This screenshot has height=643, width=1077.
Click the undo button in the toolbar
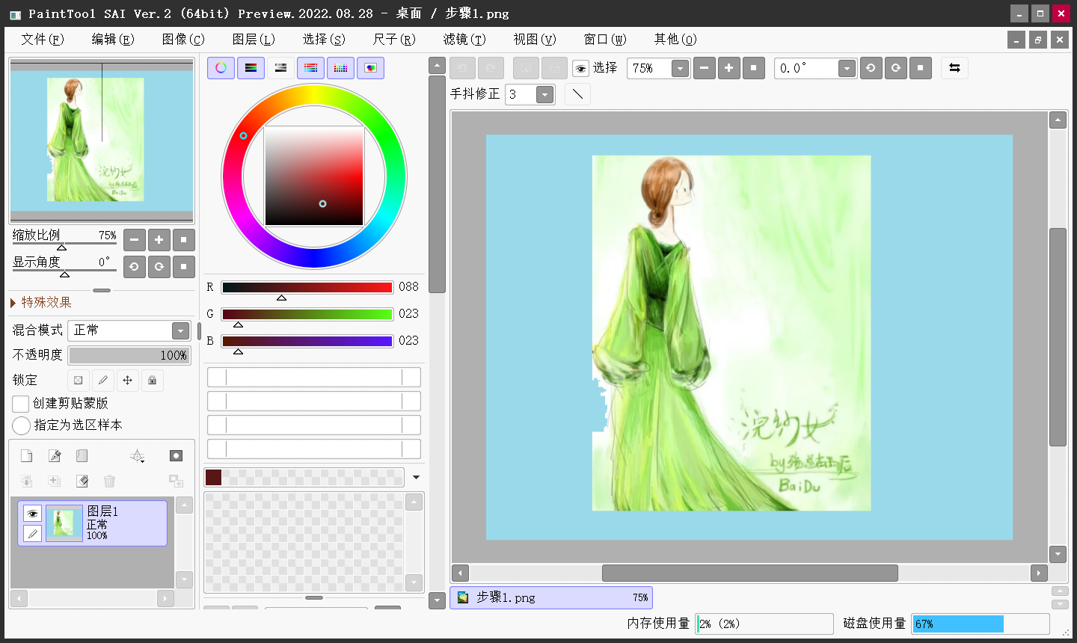click(x=462, y=68)
